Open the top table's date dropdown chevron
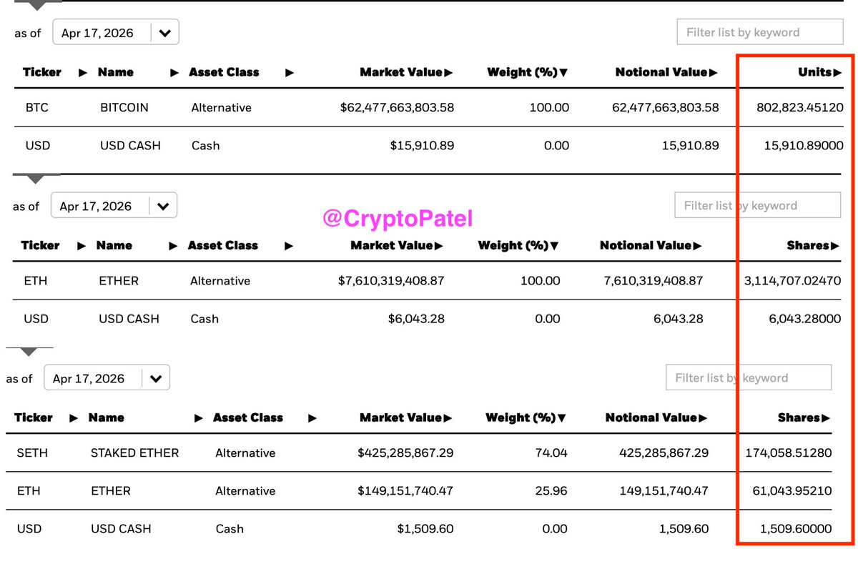The width and height of the screenshot is (858, 564). 164,33
